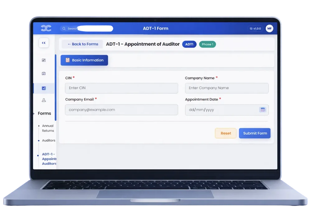This screenshot has width=311, height=207.
Task: Click the MF user avatar
Action: (x=269, y=29)
